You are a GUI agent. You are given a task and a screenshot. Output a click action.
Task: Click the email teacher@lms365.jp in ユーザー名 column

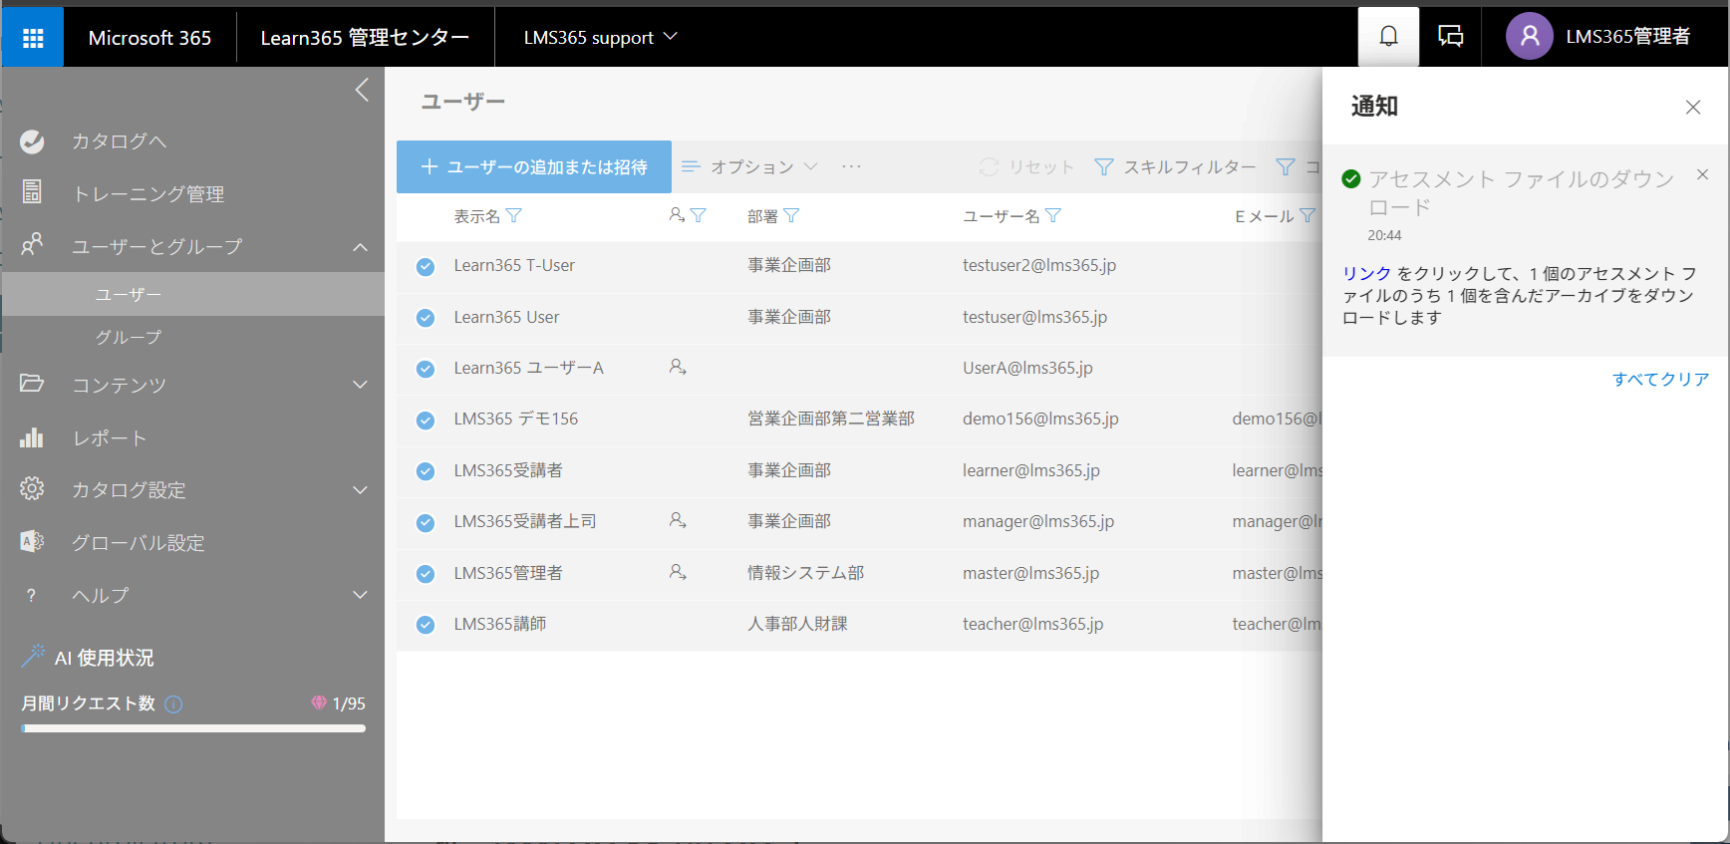coord(1032,624)
